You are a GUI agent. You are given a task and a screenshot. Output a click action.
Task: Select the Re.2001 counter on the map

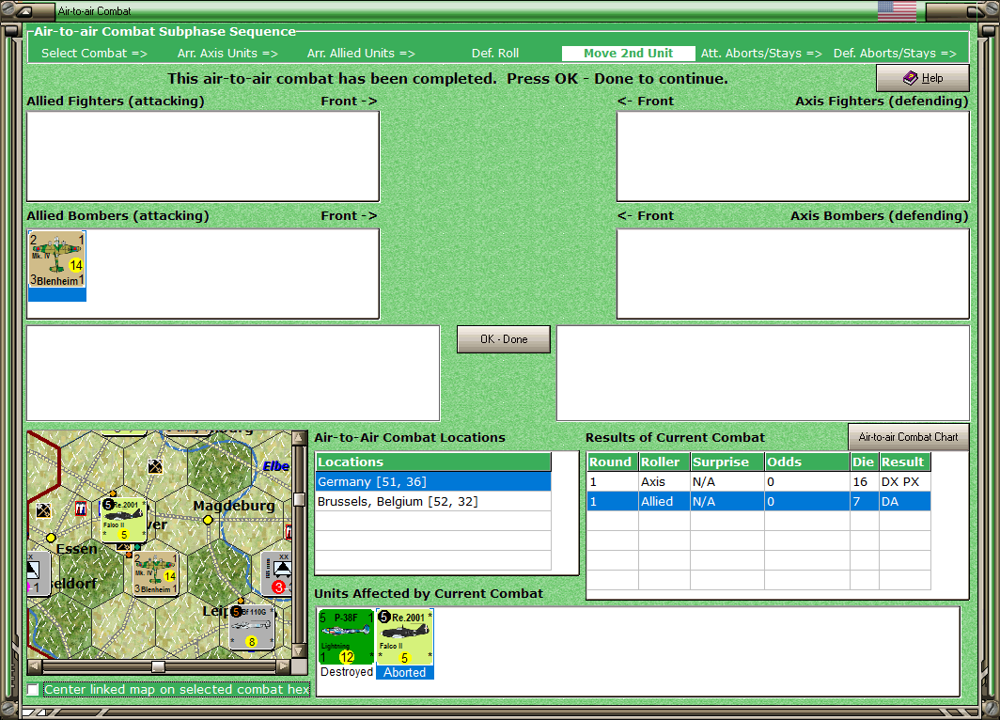pyautogui.click(x=124, y=520)
